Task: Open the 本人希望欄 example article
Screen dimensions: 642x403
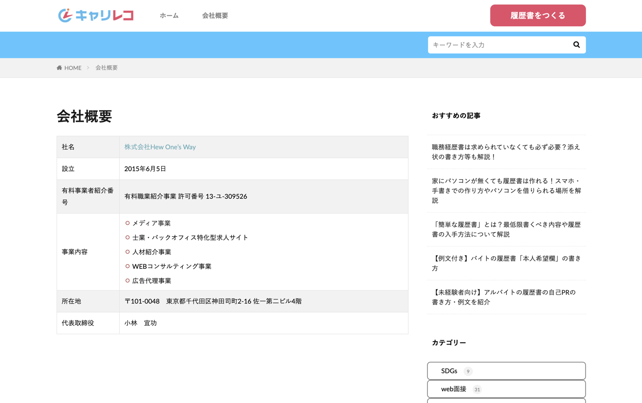Action: [506, 263]
